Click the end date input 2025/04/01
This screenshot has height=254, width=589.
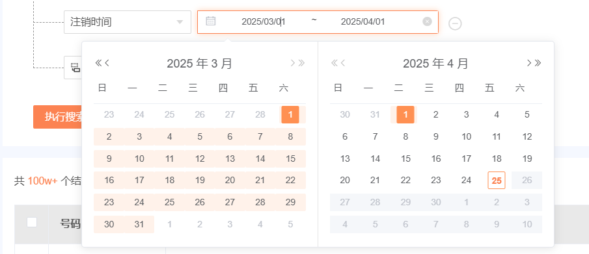tap(363, 21)
